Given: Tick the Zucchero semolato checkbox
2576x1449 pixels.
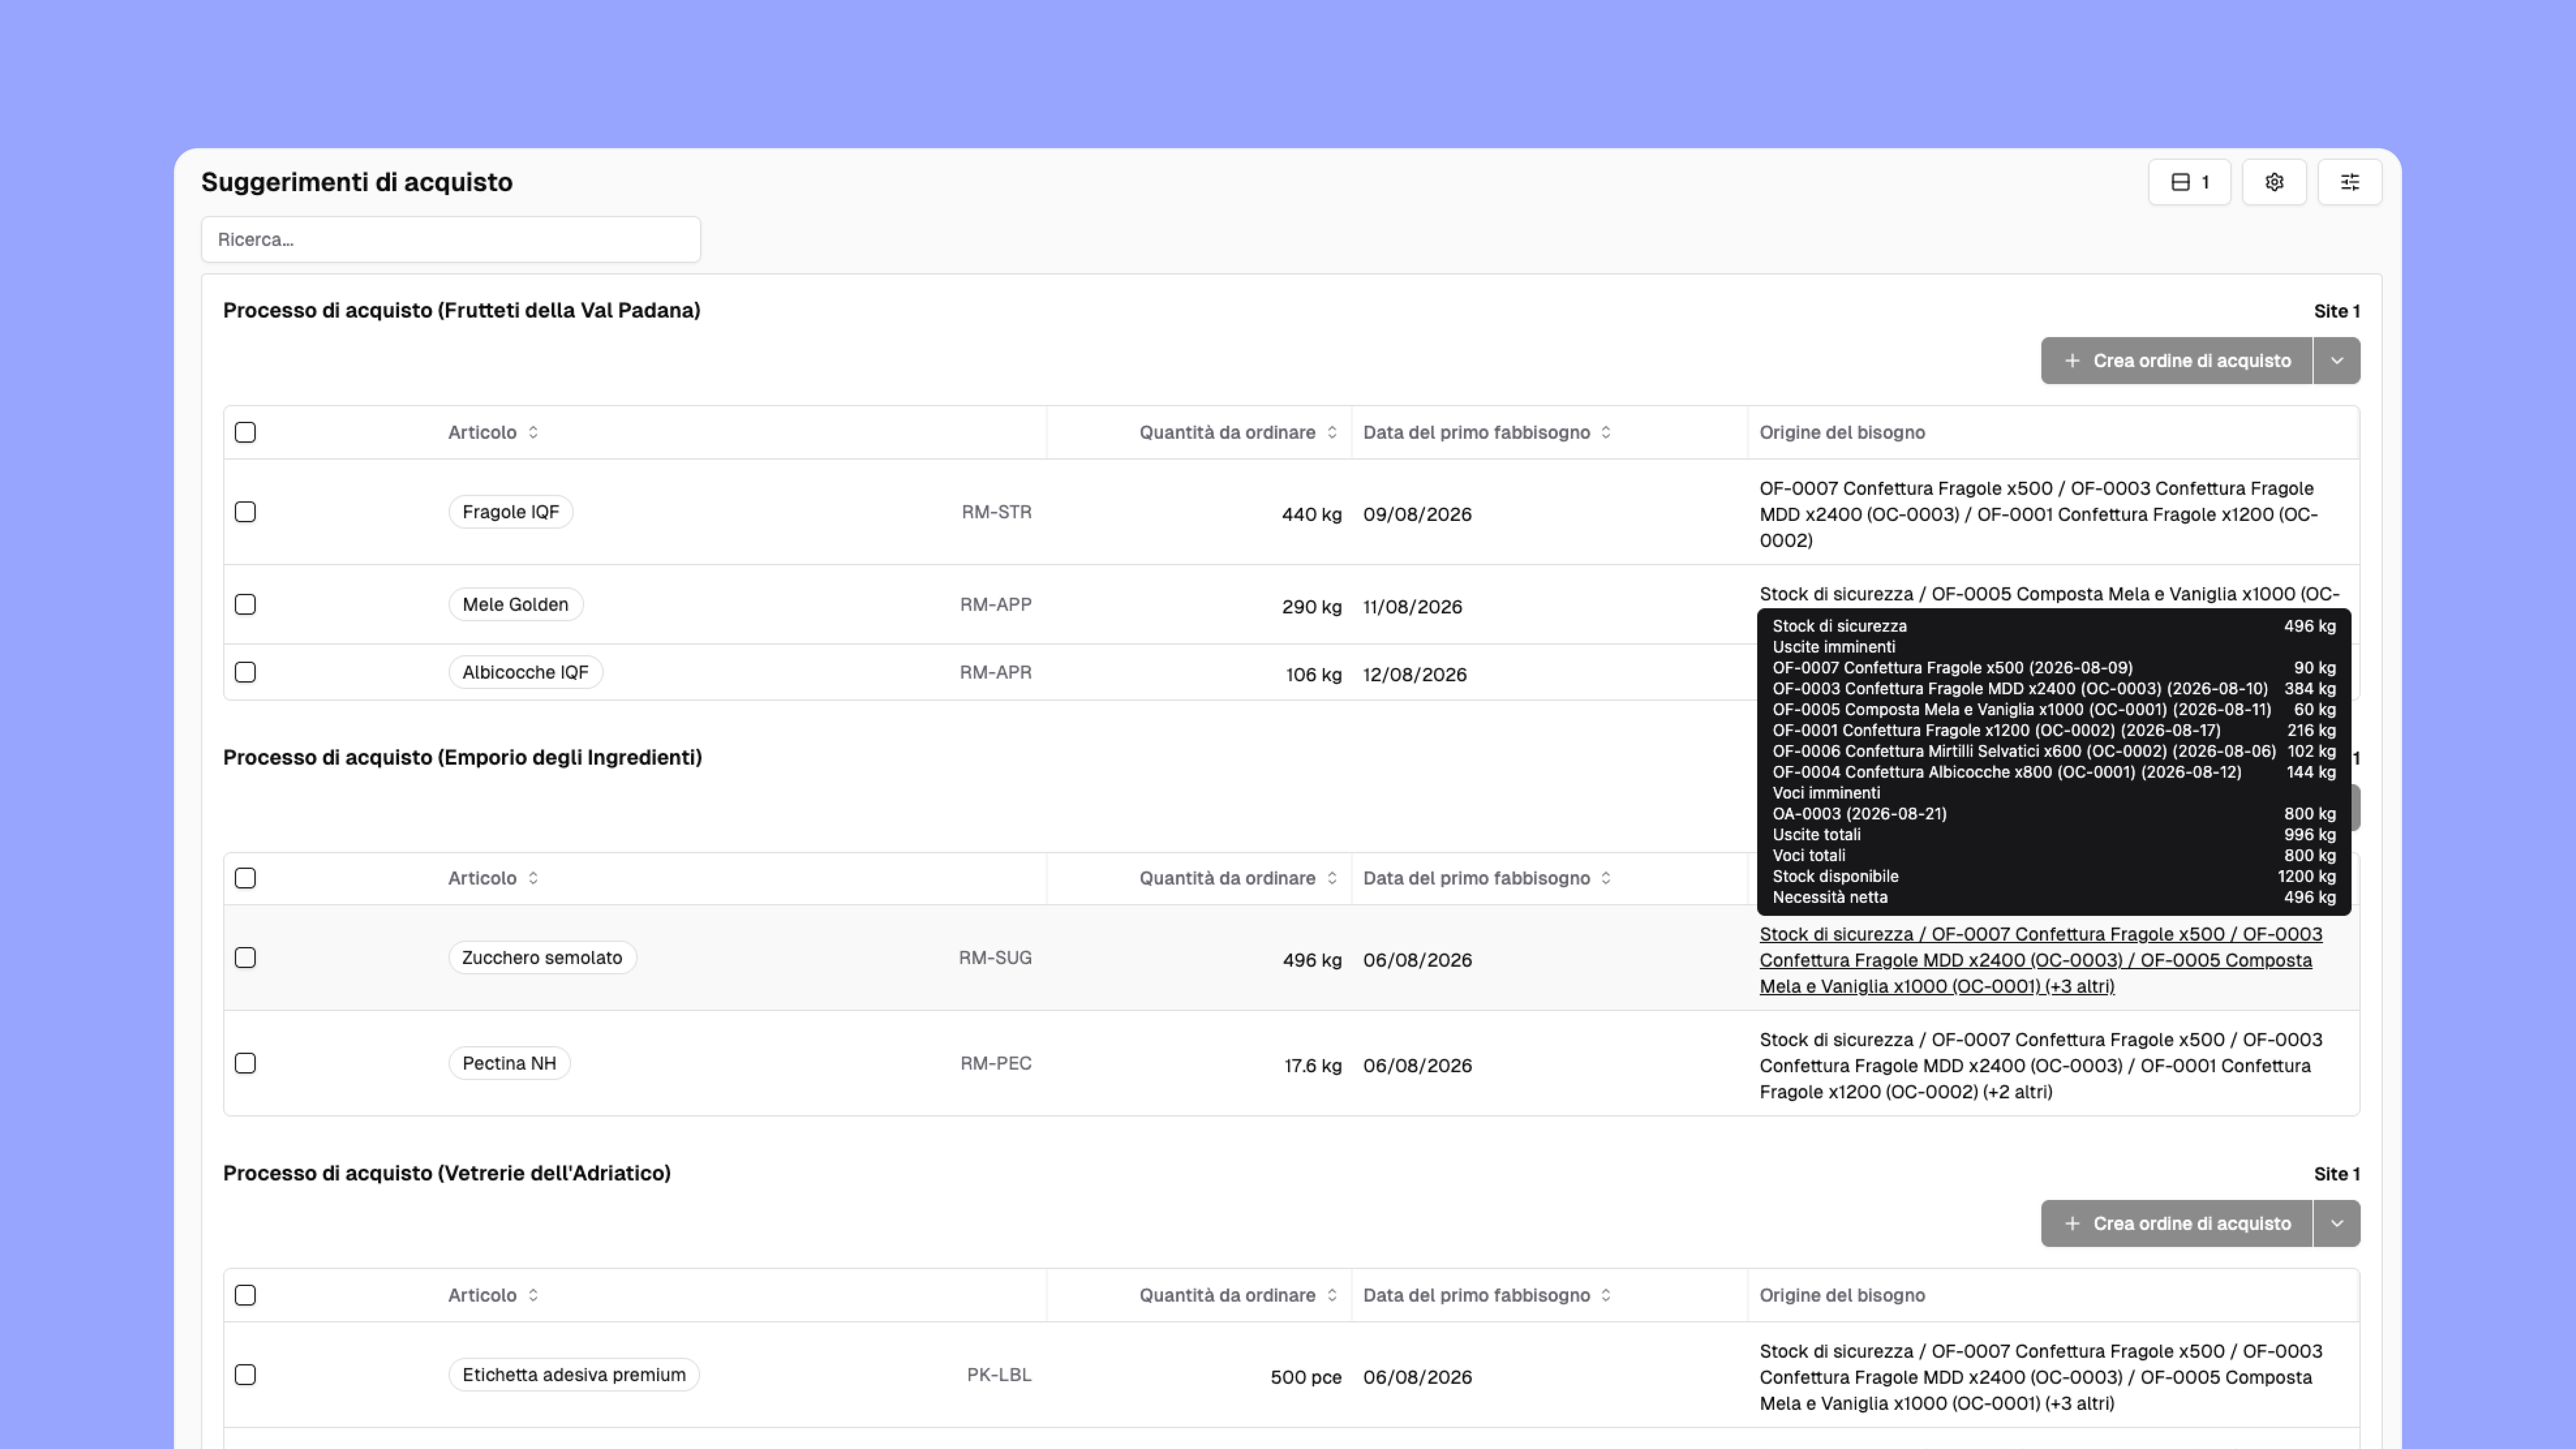Looking at the screenshot, I should [245, 958].
